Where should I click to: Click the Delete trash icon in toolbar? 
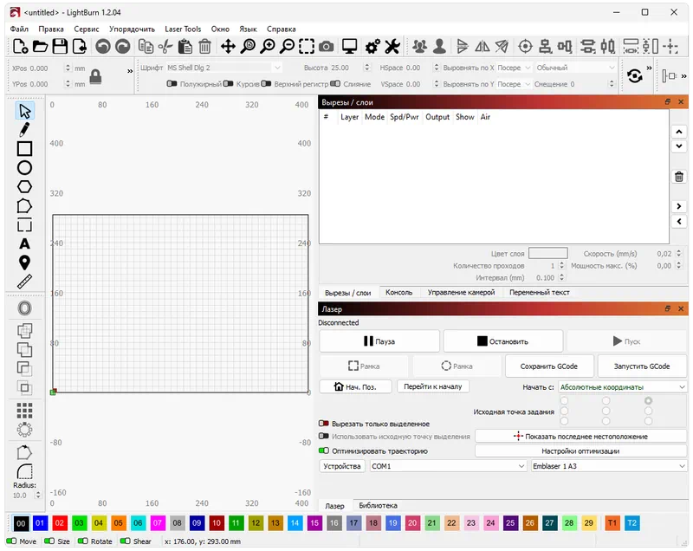click(204, 46)
